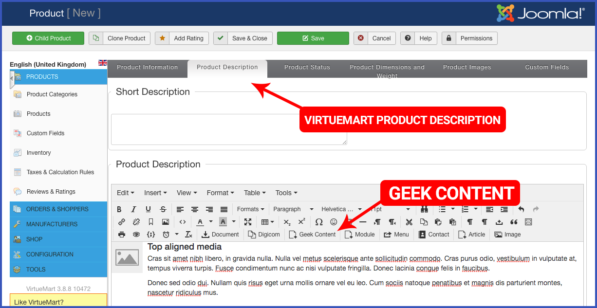597x308 pixels.
Task: Open the Formats dropdown
Action: click(x=250, y=209)
